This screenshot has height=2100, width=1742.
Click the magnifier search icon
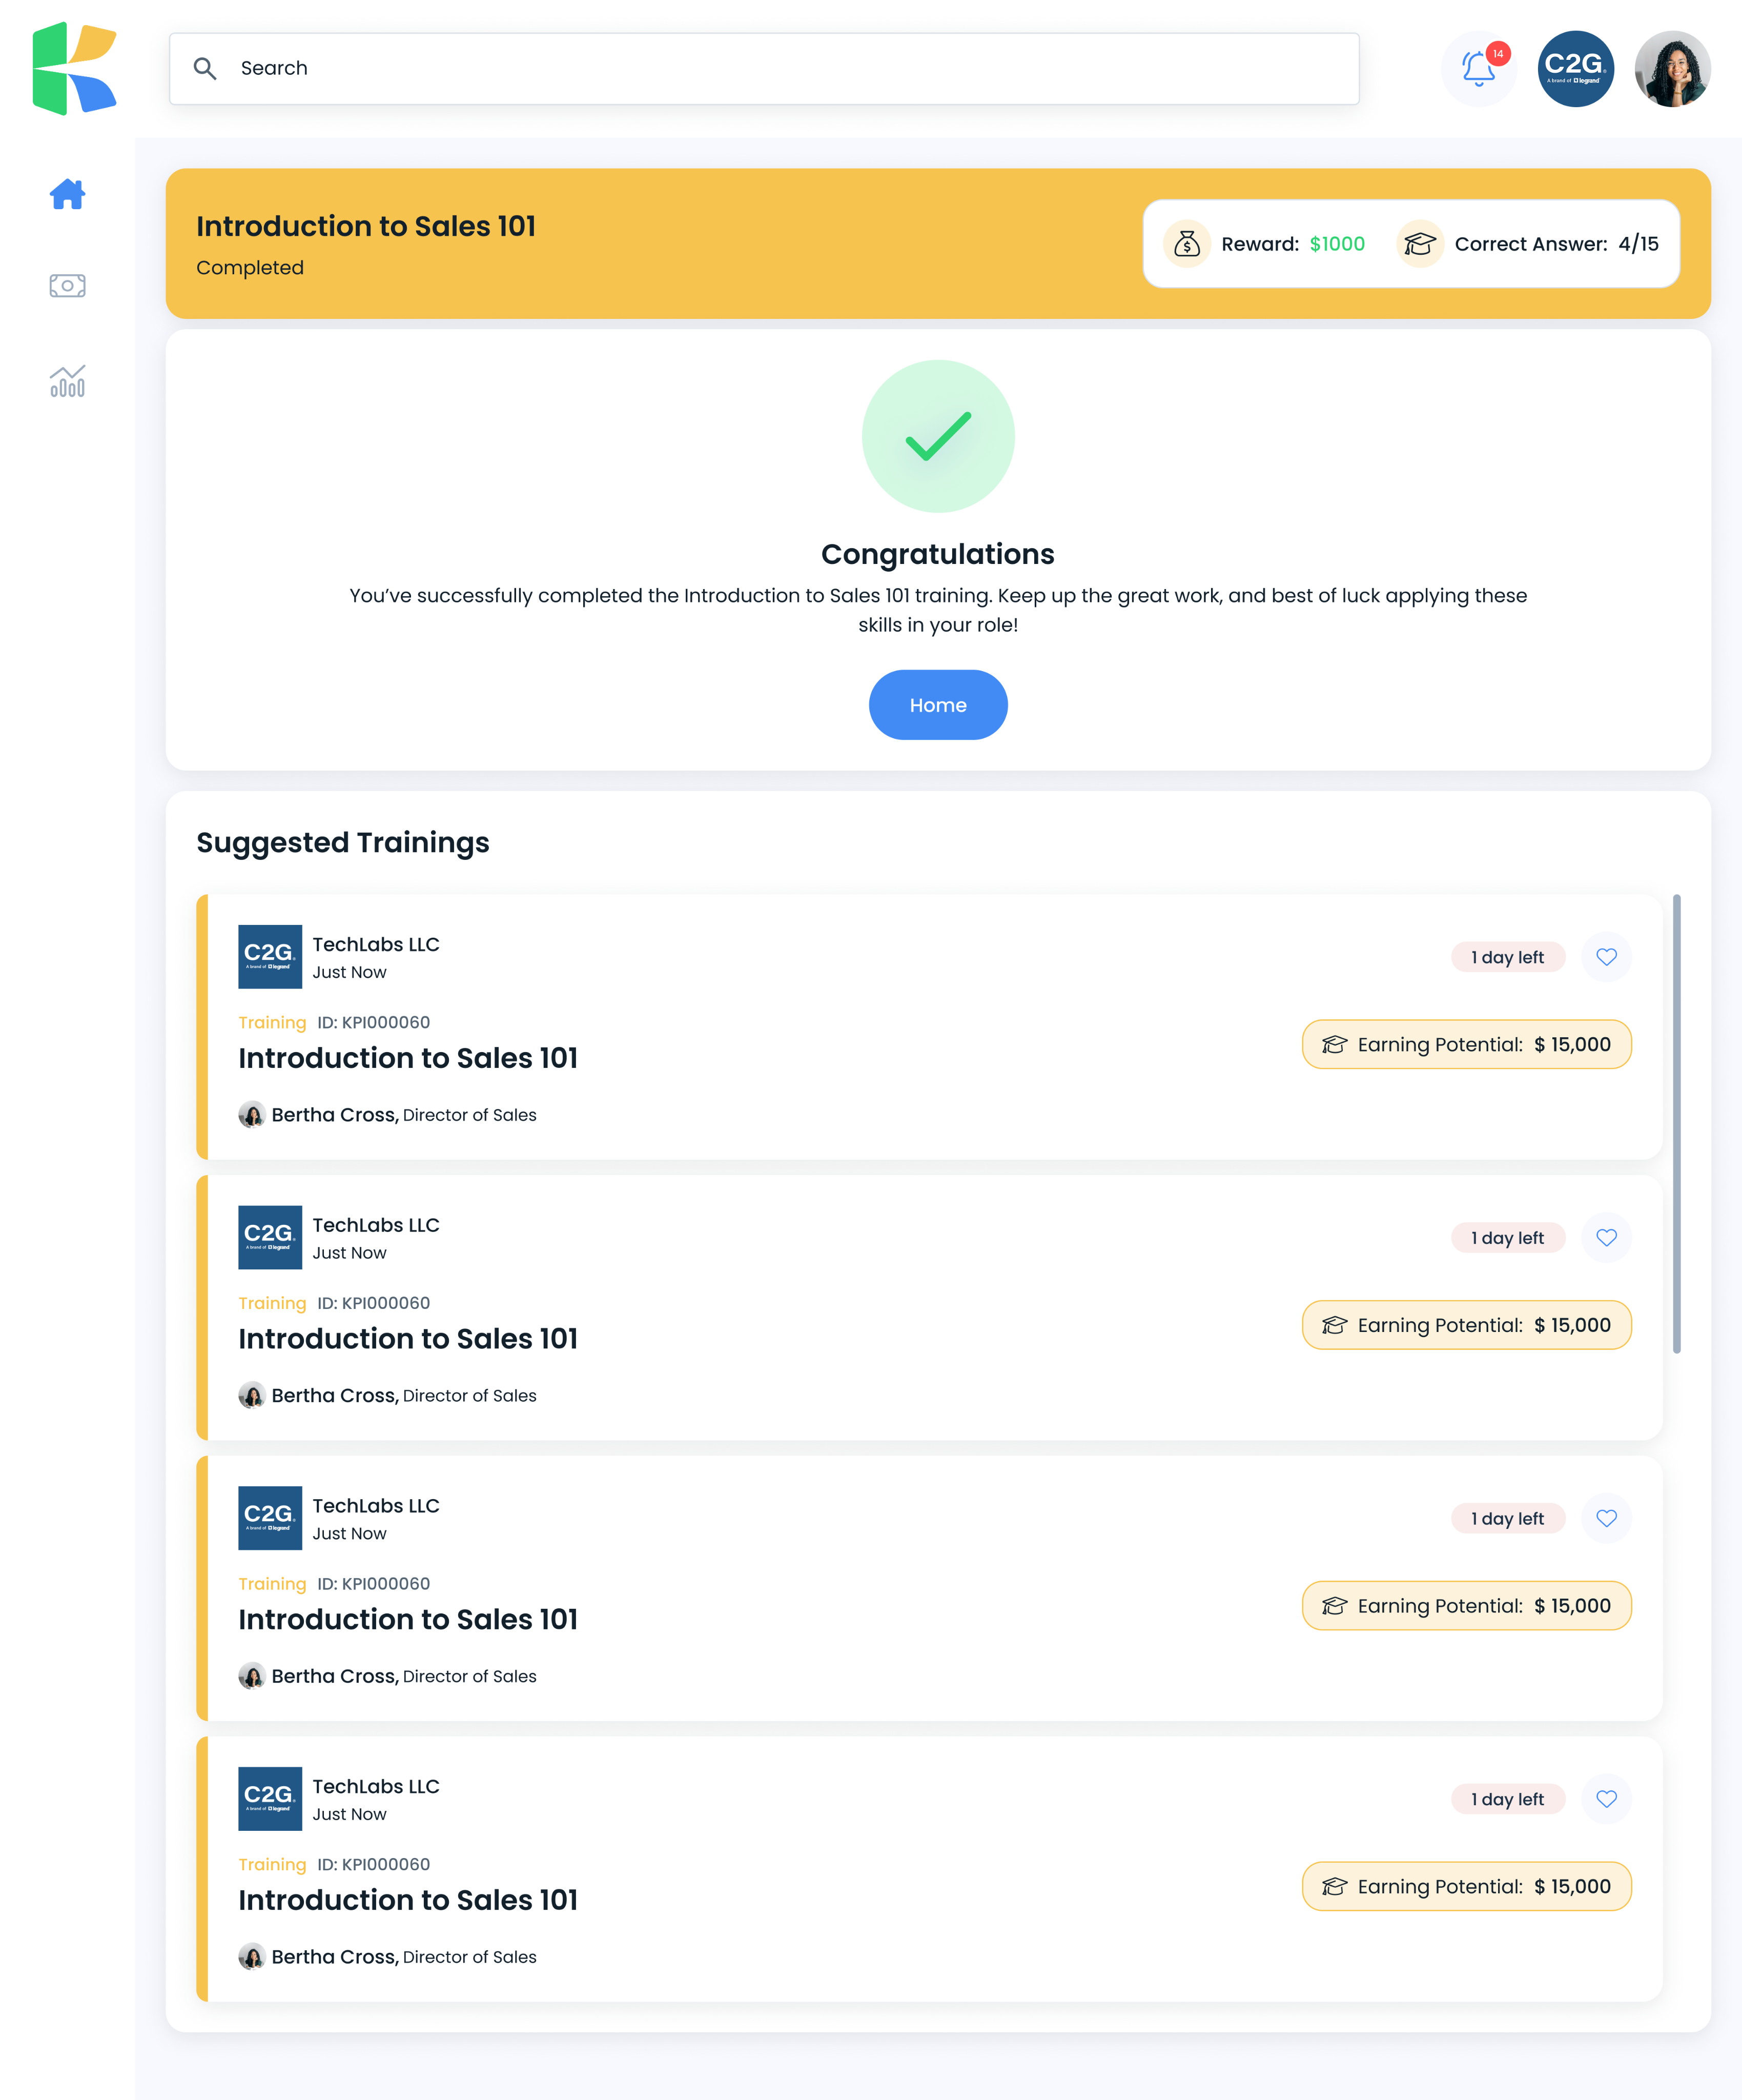point(205,68)
